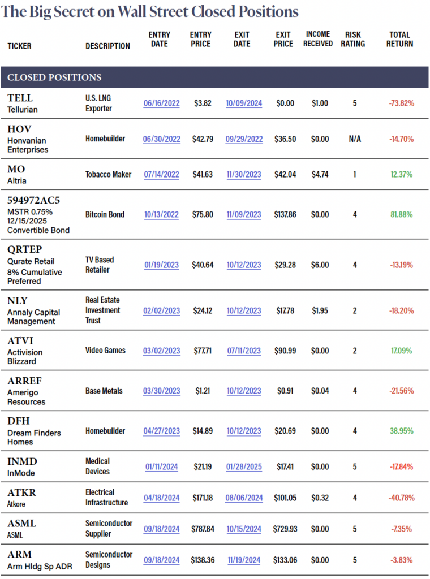This screenshot has width=430, height=579.
Task: Open the 10/13/2022 Bitcoin Bond entry date
Action: [x=162, y=215]
